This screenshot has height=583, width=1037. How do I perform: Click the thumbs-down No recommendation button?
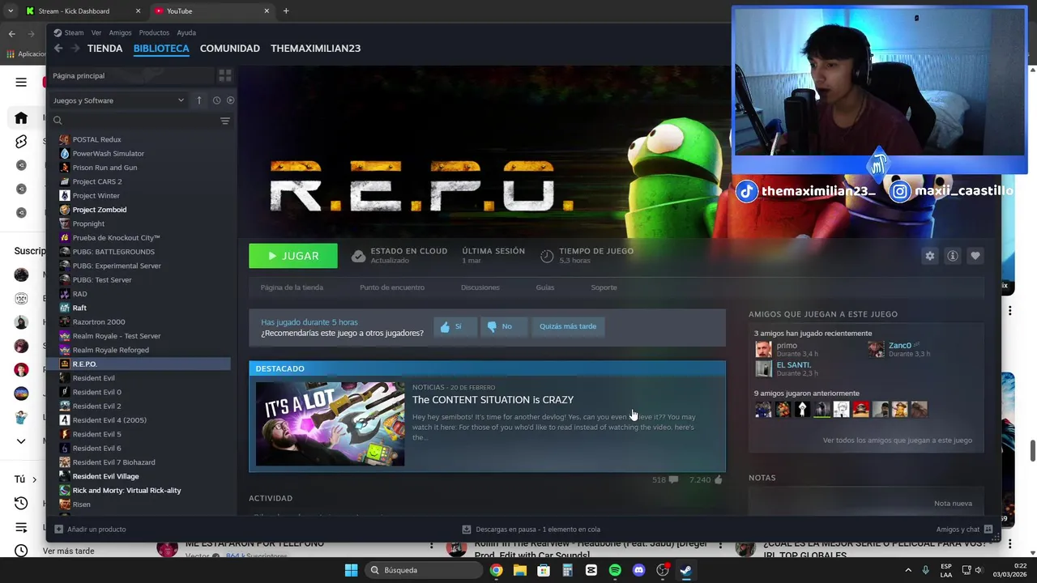[503, 326]
